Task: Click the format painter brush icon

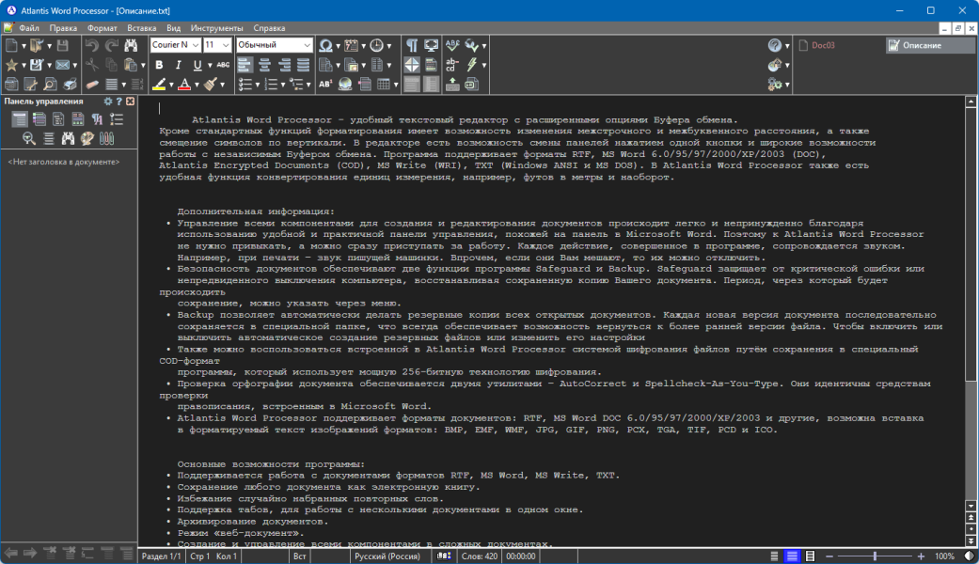Action: tap(211, 85)
